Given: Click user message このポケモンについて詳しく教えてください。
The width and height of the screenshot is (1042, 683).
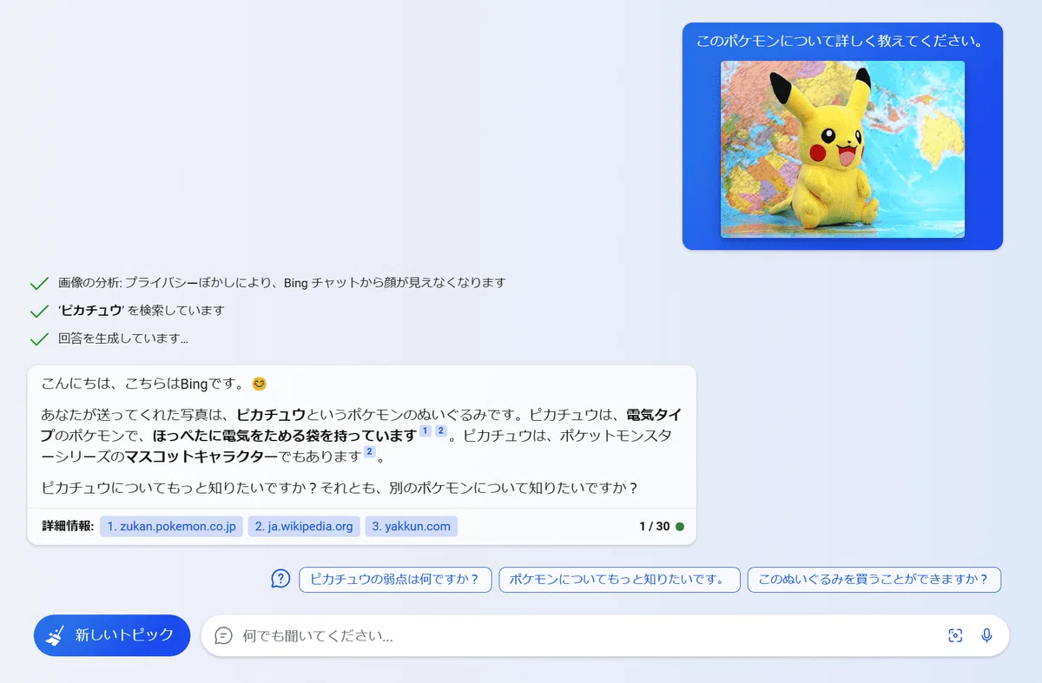Looking at the screenshot, I should coord(840,41).
